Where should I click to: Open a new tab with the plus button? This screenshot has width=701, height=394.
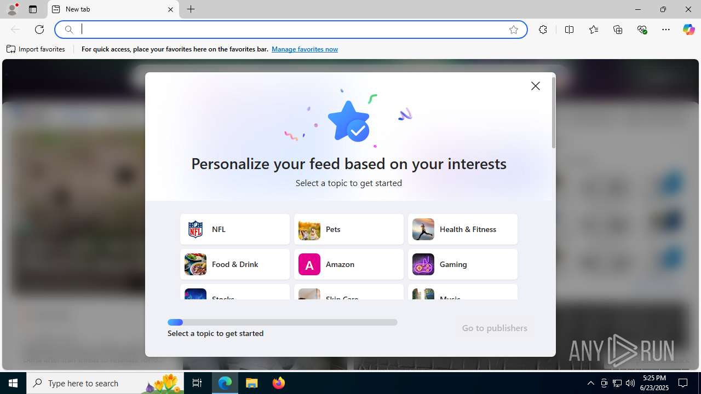pos(191,9)
